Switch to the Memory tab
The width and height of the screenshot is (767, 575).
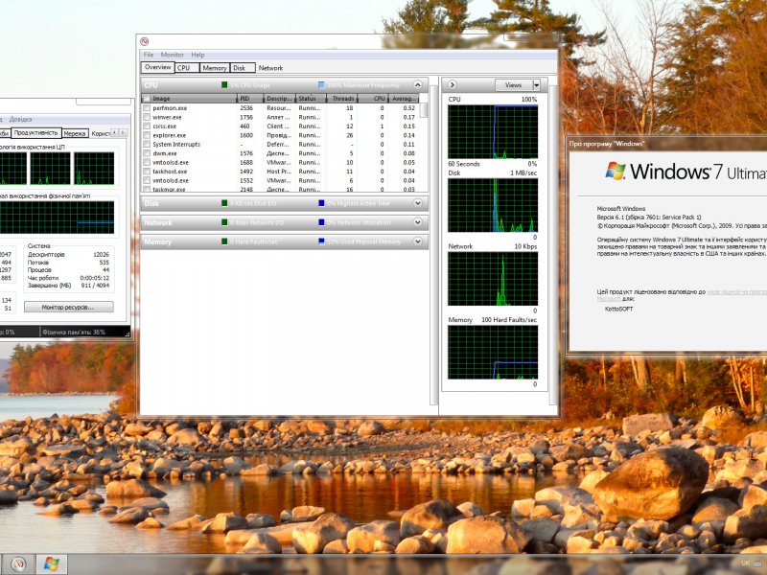coord(214,68)
